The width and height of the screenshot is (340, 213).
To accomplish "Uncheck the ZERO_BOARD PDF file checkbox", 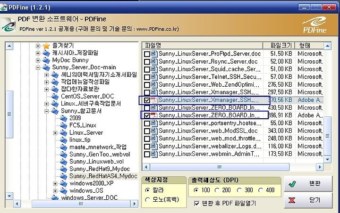I will [147, 115].
